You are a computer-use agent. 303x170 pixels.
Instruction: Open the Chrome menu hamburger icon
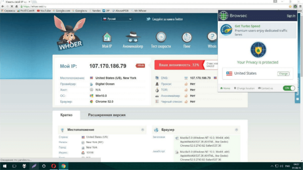pyautogui.click(x=300, y=6)
